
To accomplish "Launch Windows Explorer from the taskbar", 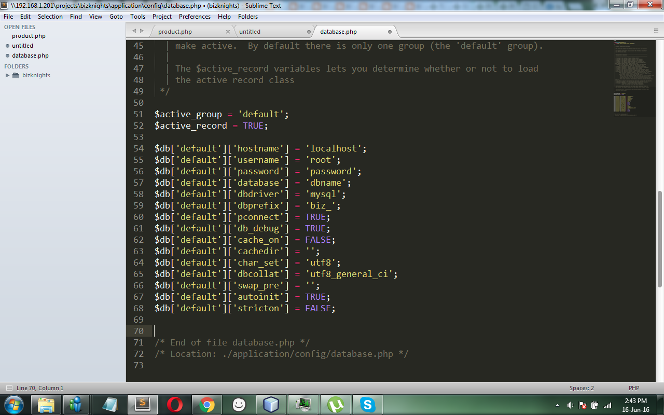I will coord(46,405).
